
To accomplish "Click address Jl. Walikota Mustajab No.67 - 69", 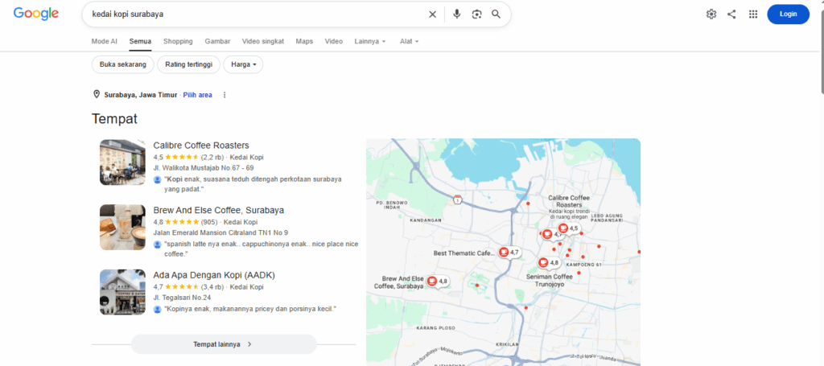I will pos(204,168).
